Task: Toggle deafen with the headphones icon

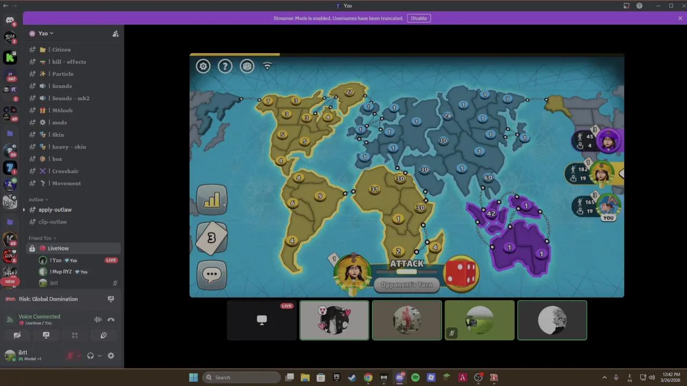Action: 91,355
